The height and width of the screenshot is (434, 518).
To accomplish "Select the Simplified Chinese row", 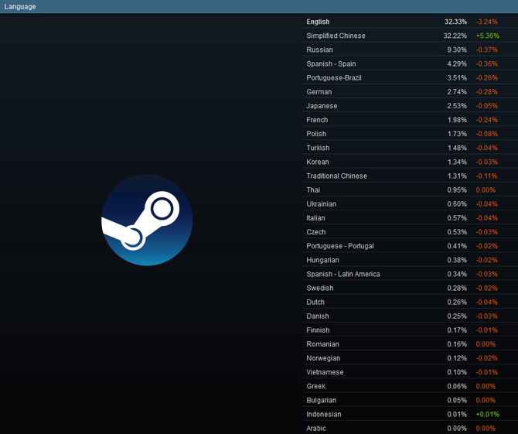I will [x=410, y=36].
